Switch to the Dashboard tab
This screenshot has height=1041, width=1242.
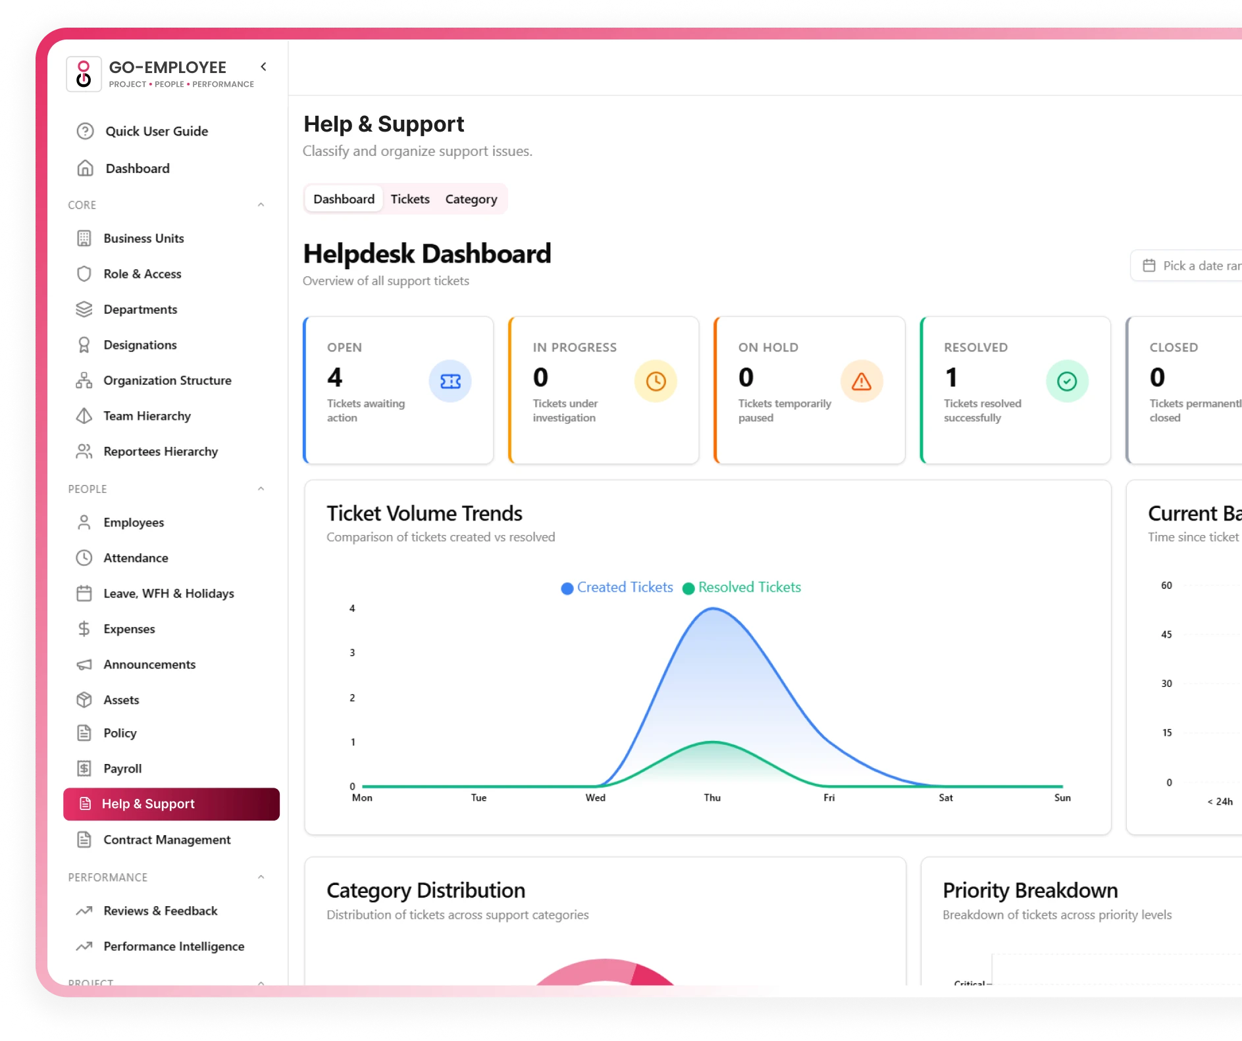[x=344, y=199]
